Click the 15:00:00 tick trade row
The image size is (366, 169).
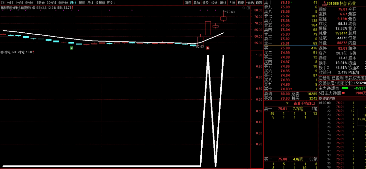342,103
